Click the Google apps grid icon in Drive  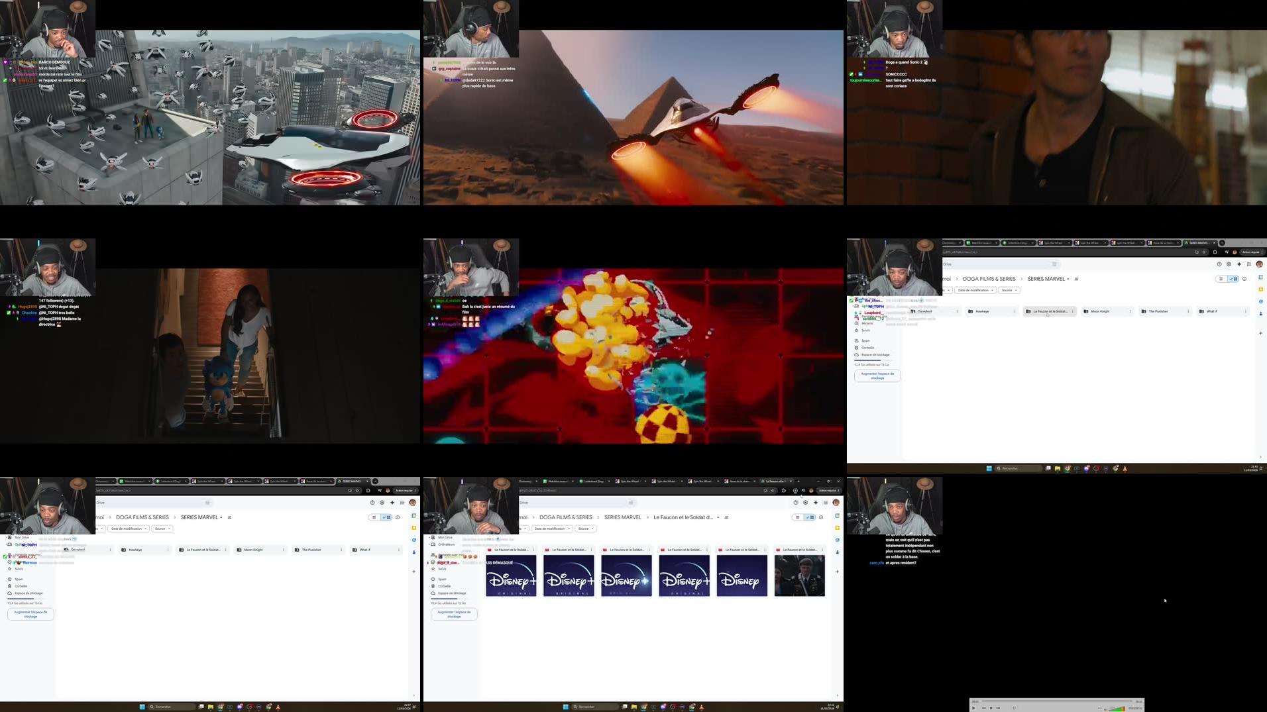pos(1249,264)
